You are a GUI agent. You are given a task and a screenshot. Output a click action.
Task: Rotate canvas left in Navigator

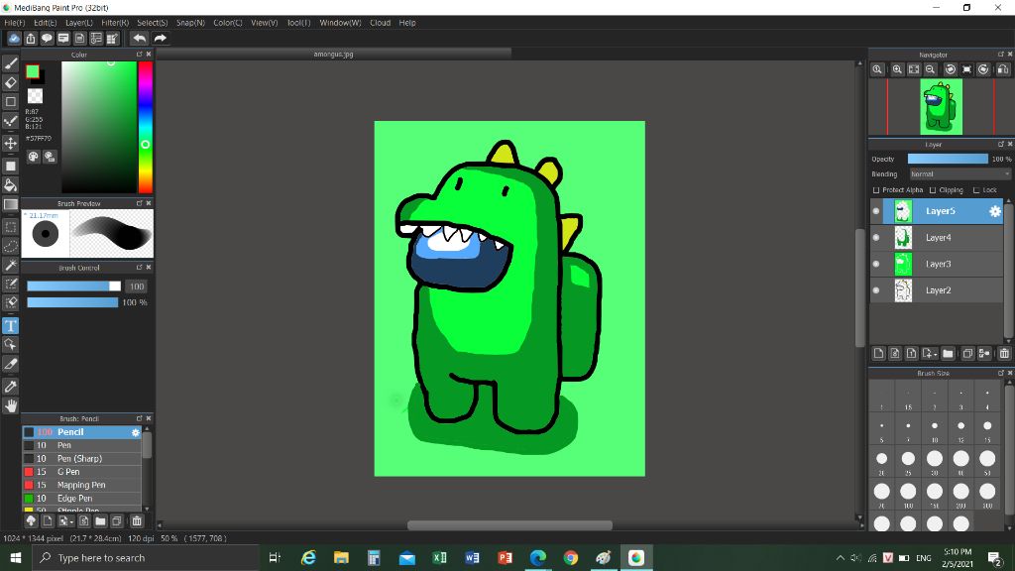951,69
